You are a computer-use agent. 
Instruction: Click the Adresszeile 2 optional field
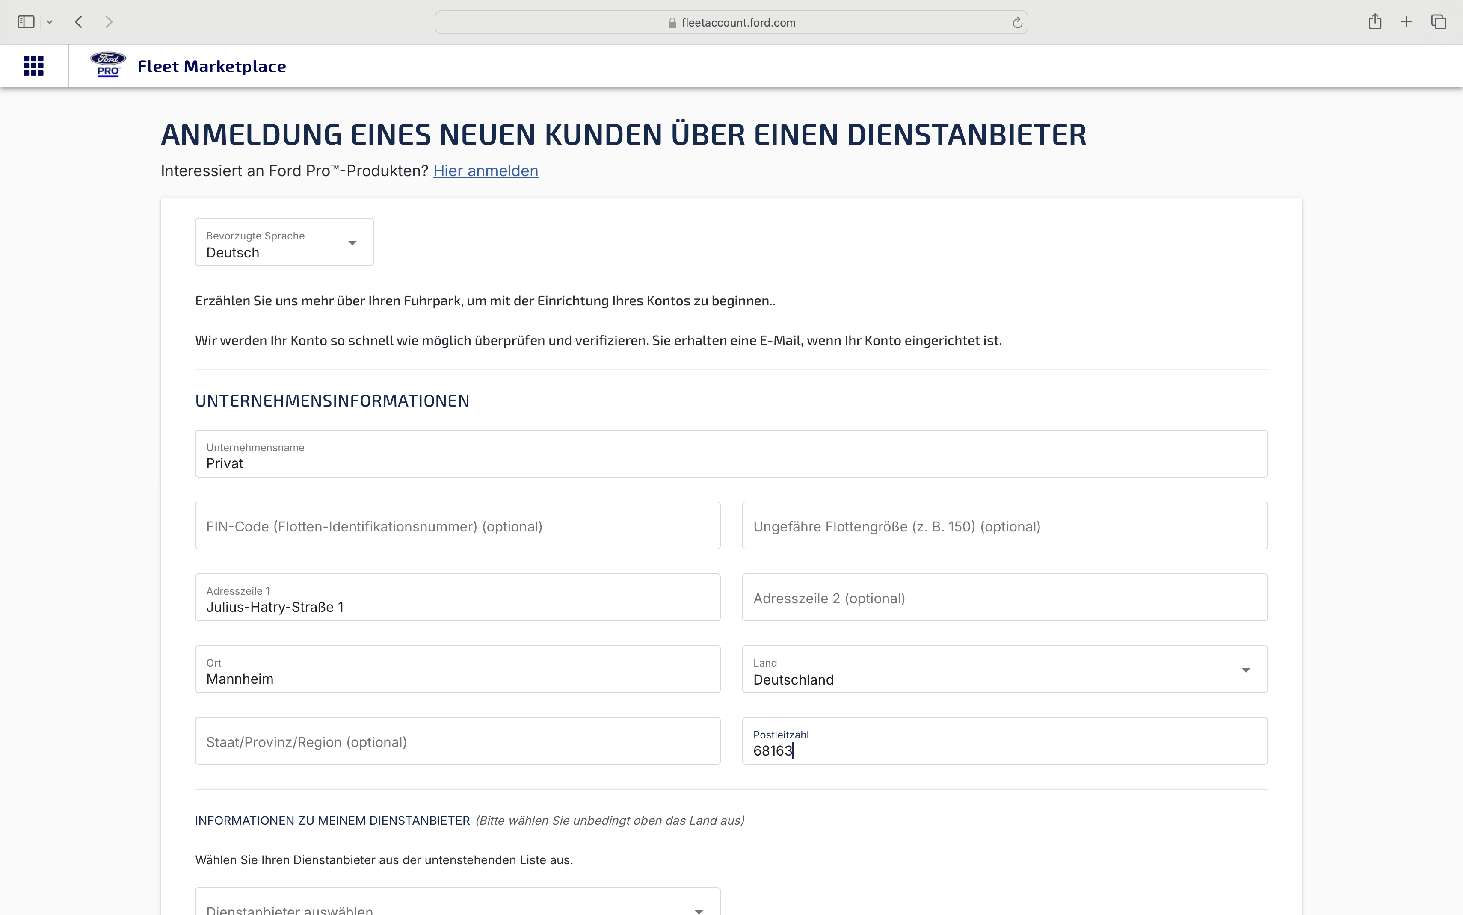(x=1005, y=597)
